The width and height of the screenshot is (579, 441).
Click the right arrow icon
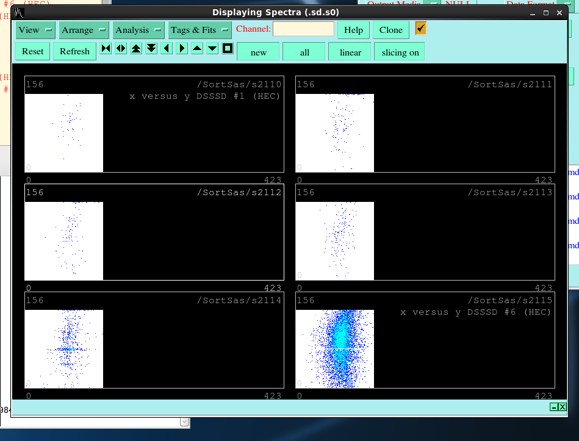pos(182,48)
